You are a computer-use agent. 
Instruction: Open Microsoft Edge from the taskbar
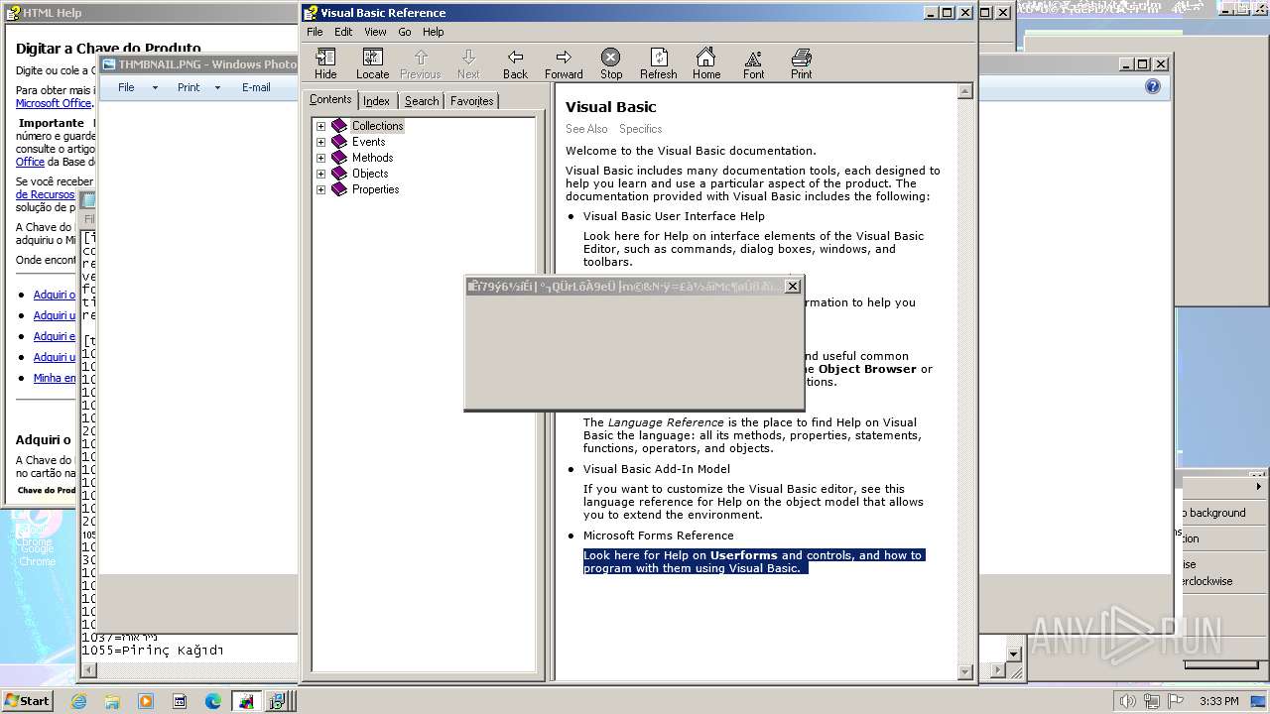(x=213, y=701)
